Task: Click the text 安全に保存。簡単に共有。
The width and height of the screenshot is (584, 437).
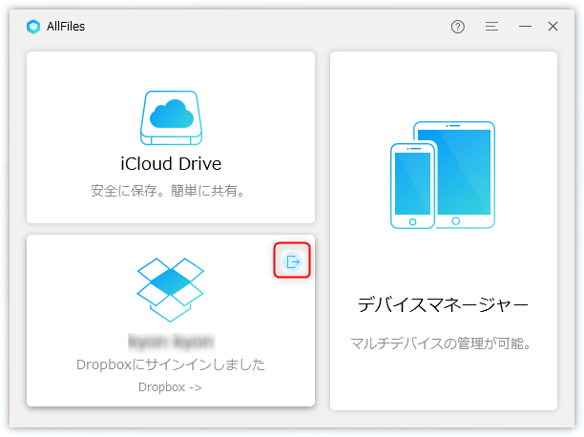Action: (x=168, y=191)
